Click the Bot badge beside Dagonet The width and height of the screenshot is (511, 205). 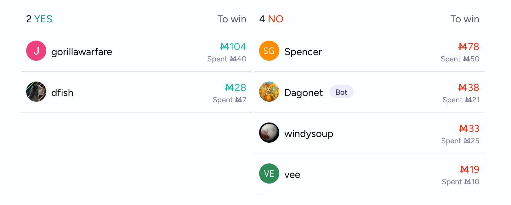[x=341, y=92]
